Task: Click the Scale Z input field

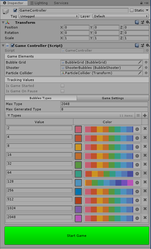Action: 136,38
